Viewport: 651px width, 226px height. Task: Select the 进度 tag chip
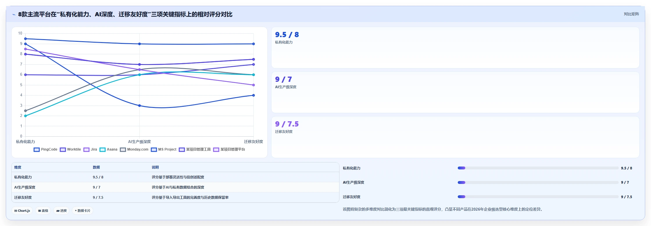pyautogui.click(x=62, y=211)
